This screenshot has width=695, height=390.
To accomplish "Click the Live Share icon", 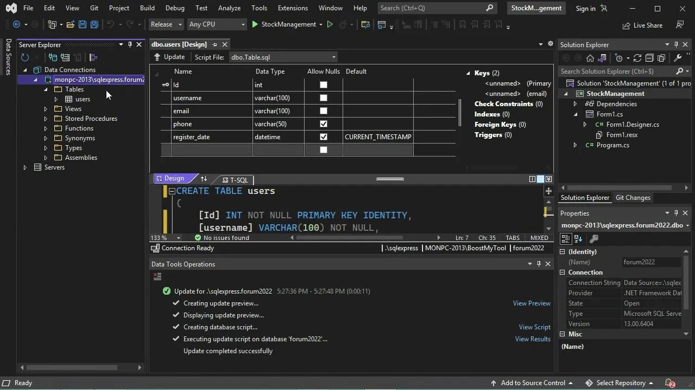I will 627,25.
